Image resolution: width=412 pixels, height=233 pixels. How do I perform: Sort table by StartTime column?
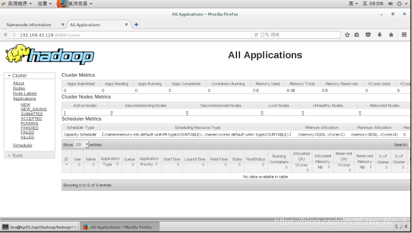(171, 161)
